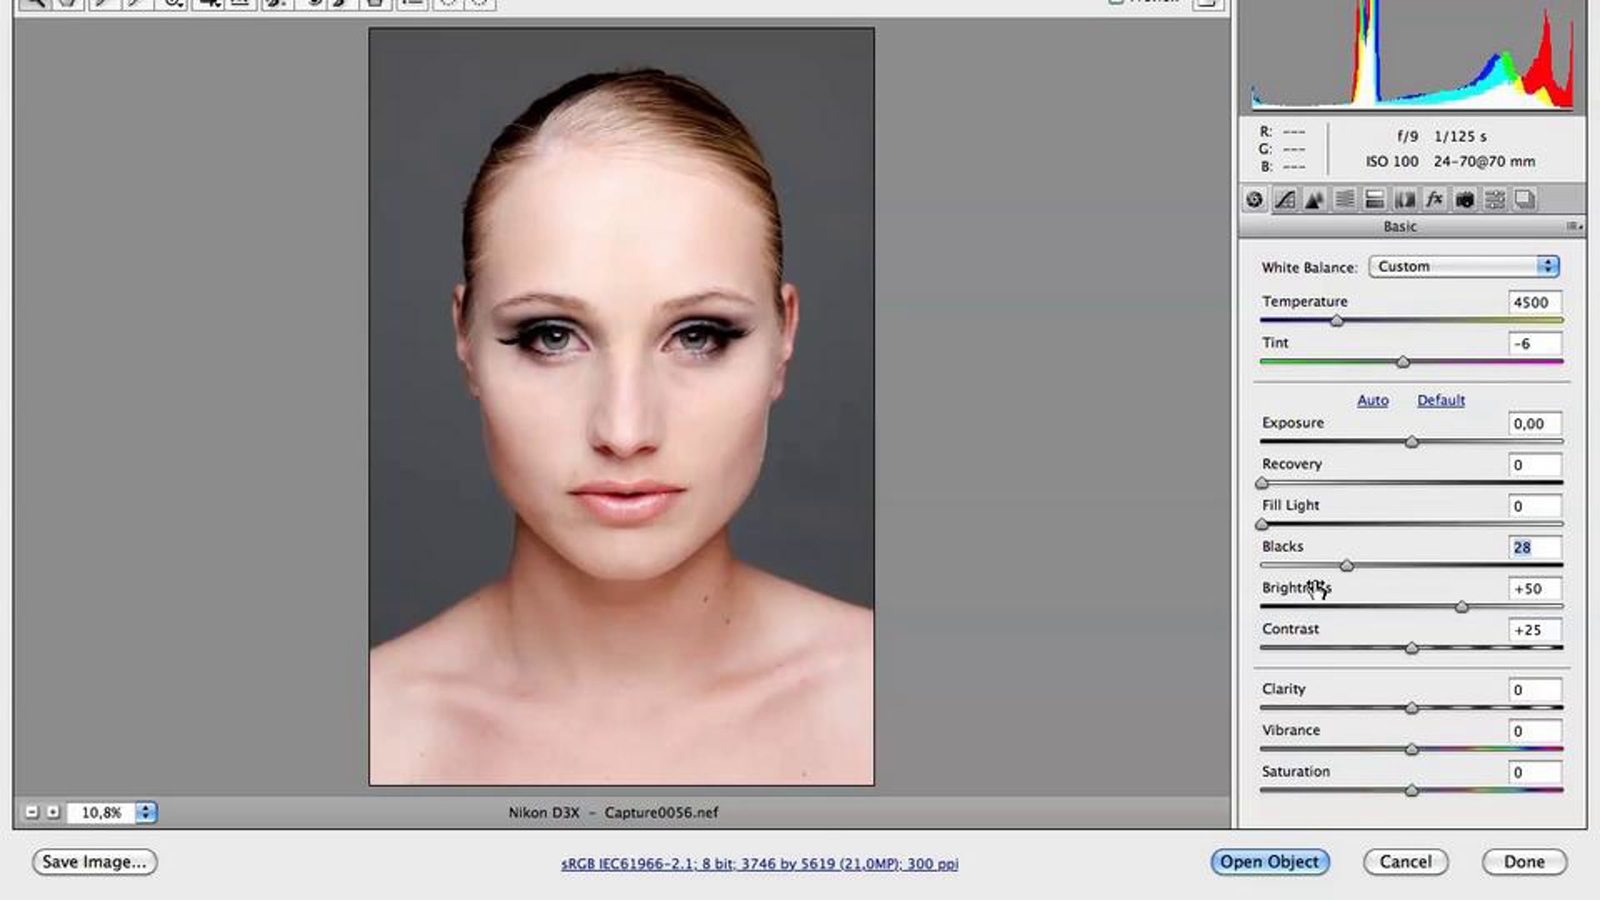Open the Lens Corrections panel

1405,199
